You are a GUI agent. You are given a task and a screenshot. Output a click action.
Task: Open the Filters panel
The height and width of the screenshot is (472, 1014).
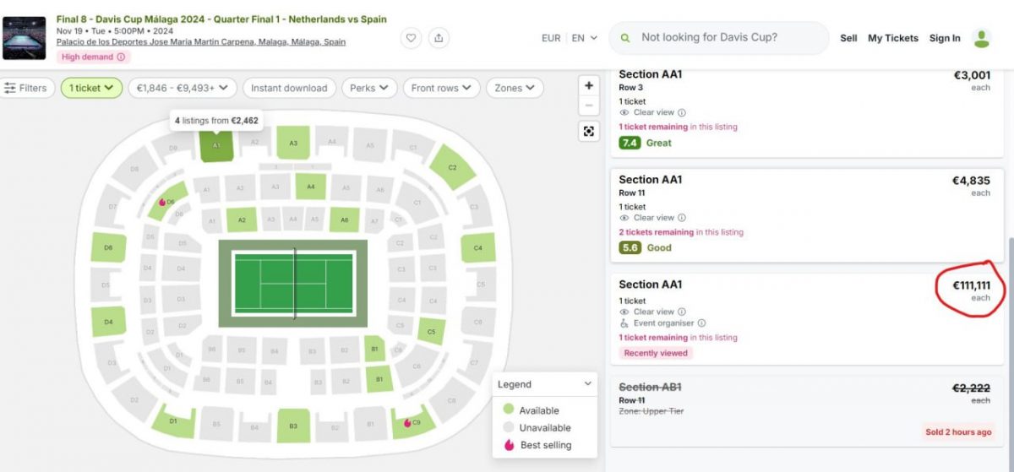(x=26, y=88)
